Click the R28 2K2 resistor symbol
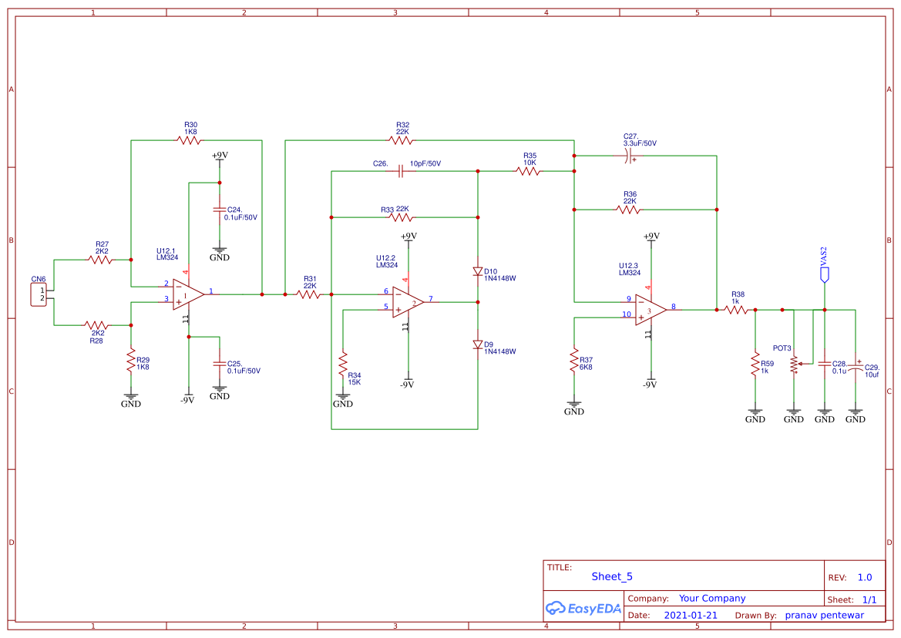The height and width of the screenshot is (638, 901). point(96,325)
